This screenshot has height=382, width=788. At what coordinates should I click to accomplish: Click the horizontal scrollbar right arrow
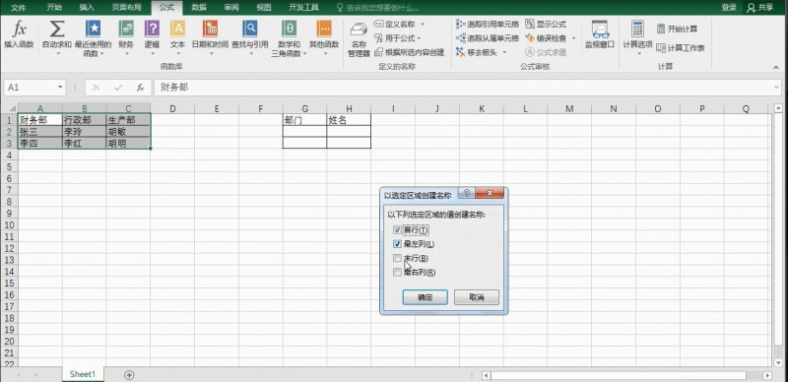(x=767, y=375)
